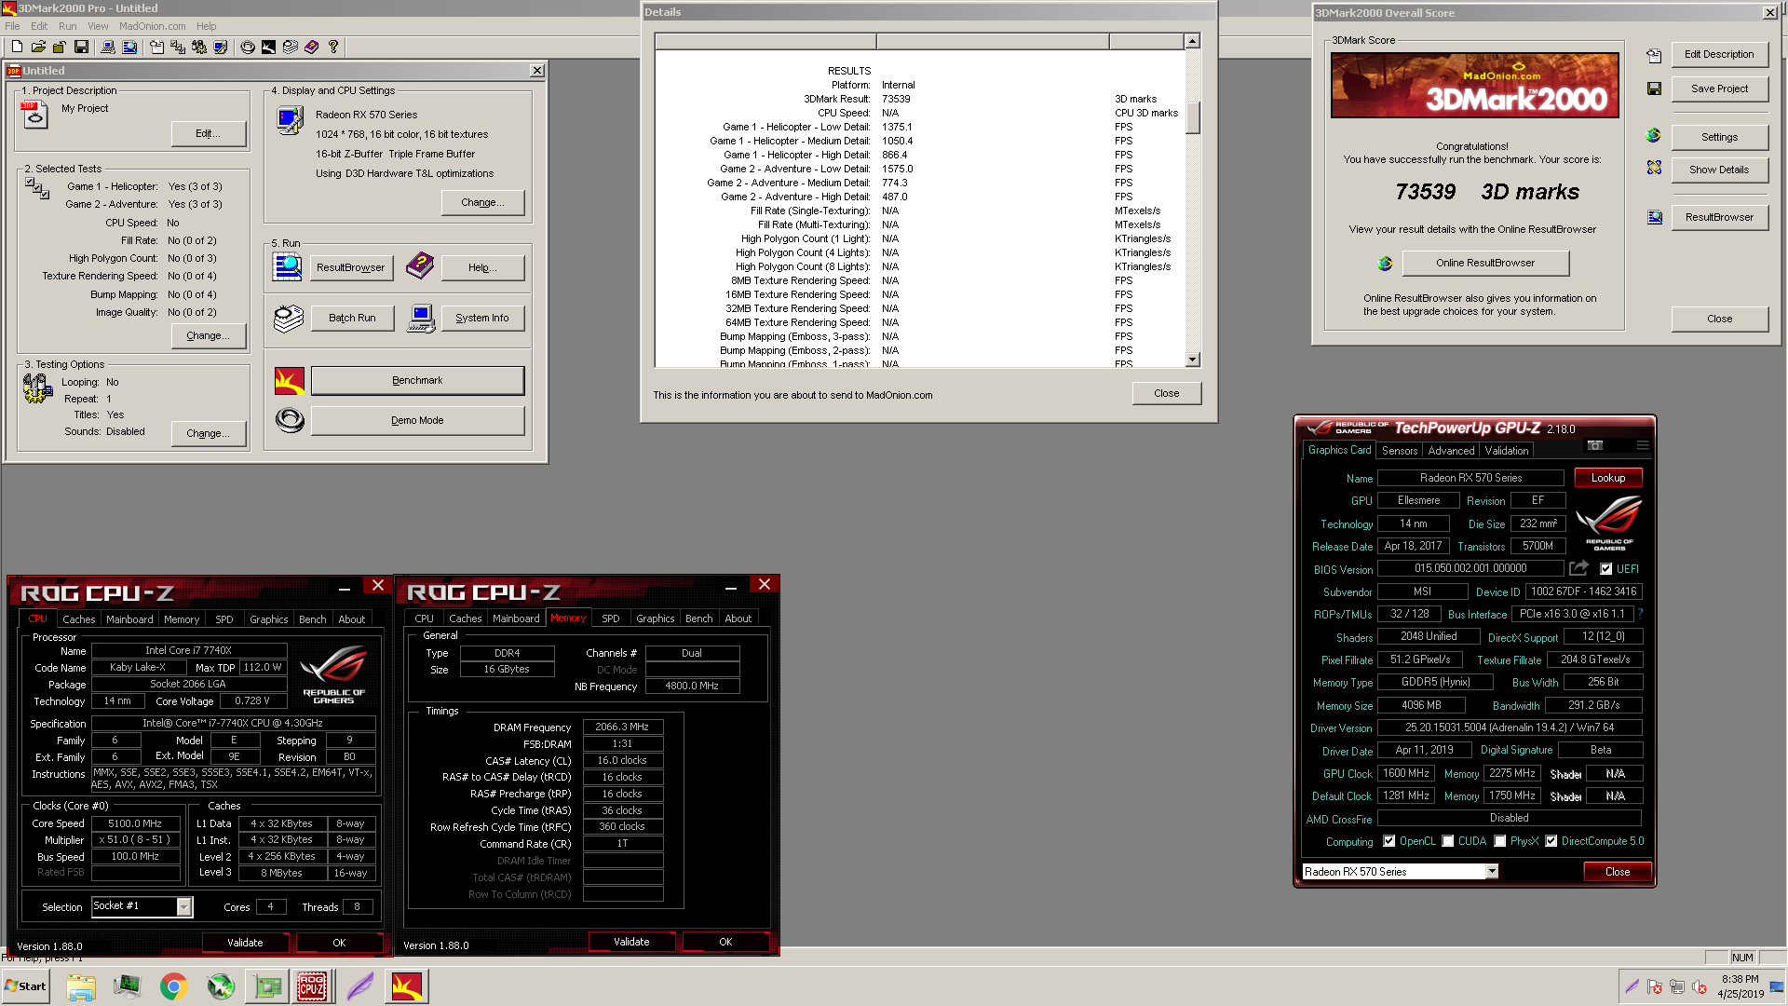Click the Show Details button
This screenshot has width=1788, height=1006.
[1719, 170]
